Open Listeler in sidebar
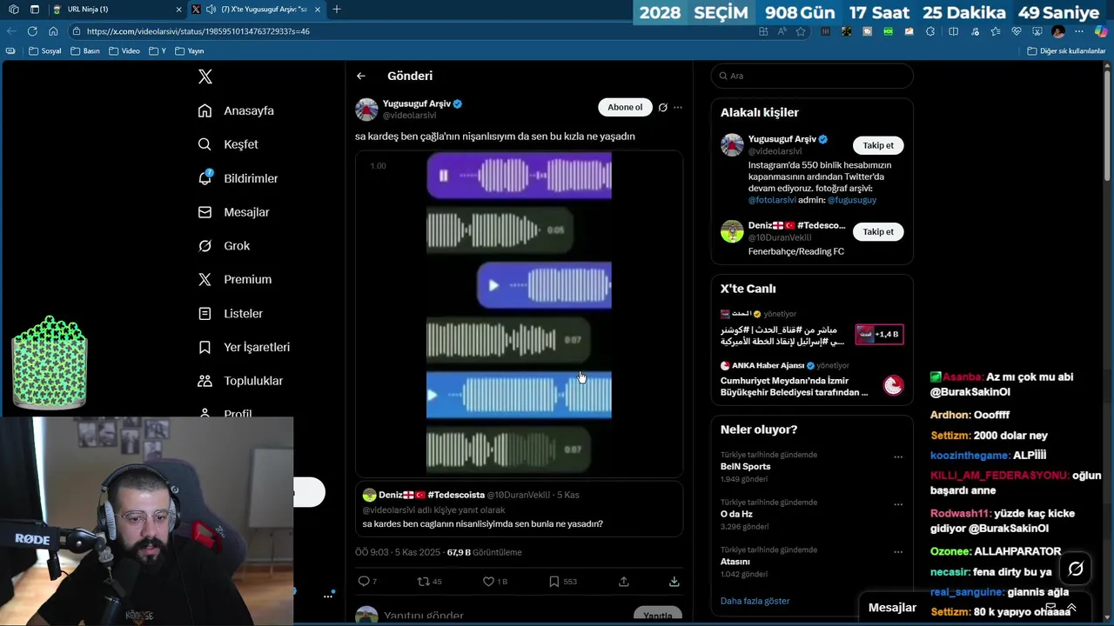The width and height of the screenshot is (1114, 626). (x=231, y=313)
